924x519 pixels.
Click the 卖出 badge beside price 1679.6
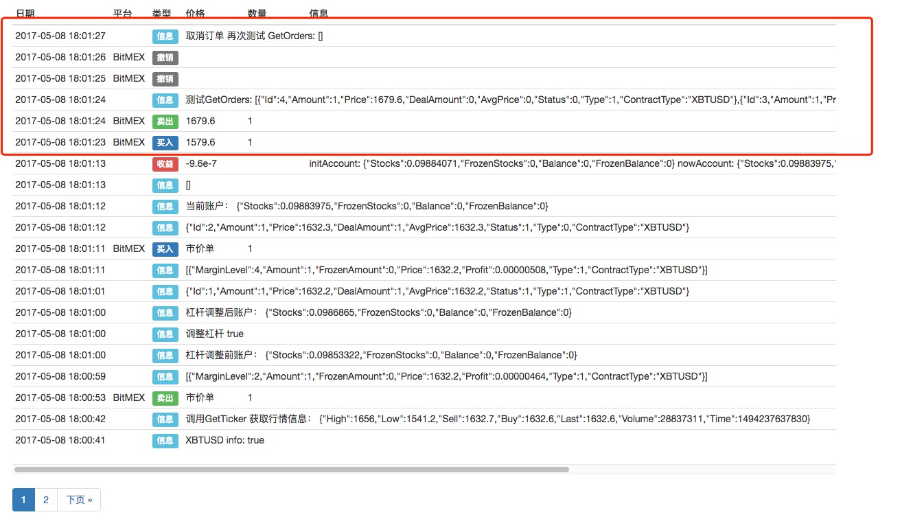(x=165, y=121)
